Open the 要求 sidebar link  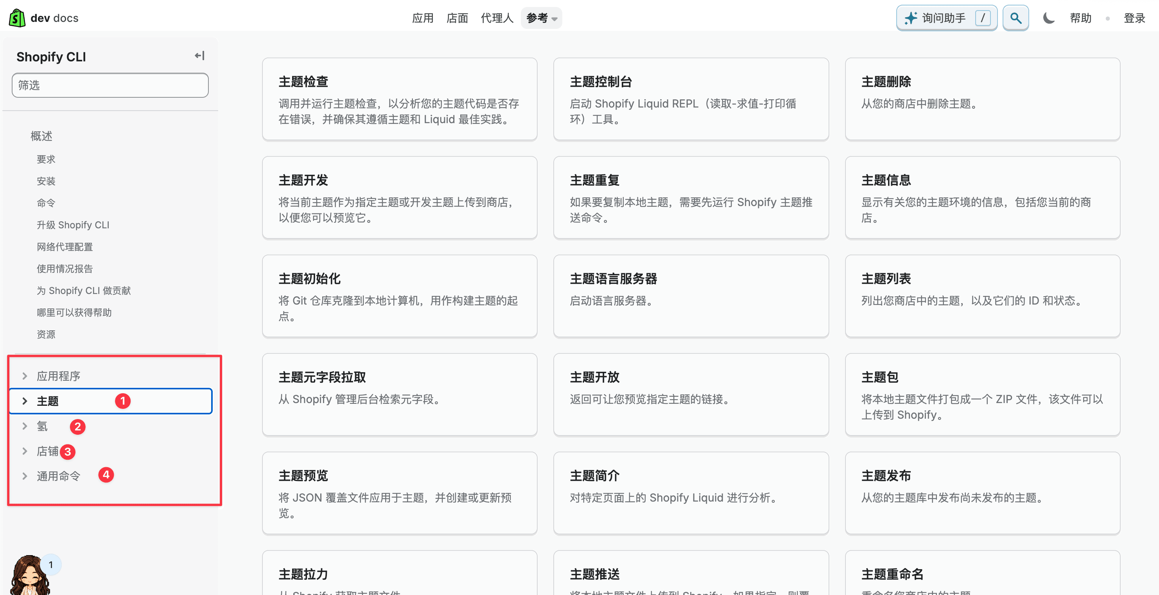pyautogui.click(x=46, y=159)
